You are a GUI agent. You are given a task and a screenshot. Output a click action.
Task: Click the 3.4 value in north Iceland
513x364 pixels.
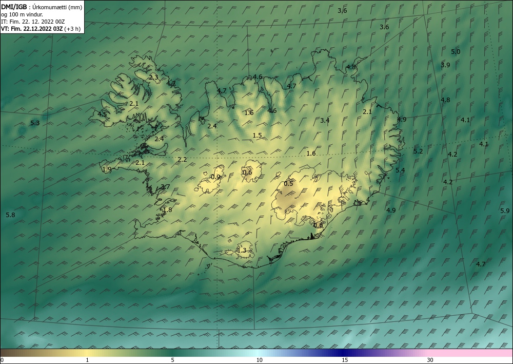[x=325, y=121]
